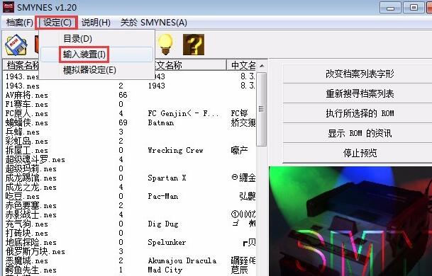The width and height of the screenshot is (432, 276).
Task: Select 俄罗斯方块.nes in the file list
Action: tap(35, 252)
